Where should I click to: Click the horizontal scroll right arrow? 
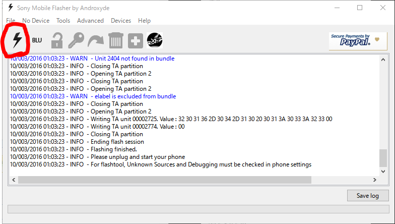click(375, 180)
